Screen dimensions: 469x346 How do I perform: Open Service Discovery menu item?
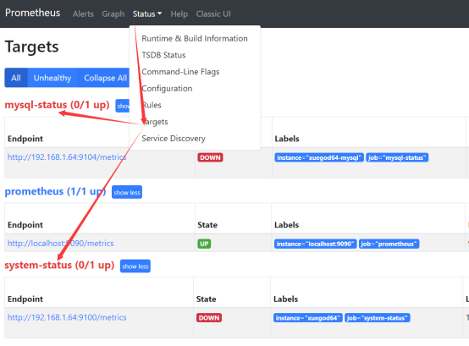[x=174, y=139]
